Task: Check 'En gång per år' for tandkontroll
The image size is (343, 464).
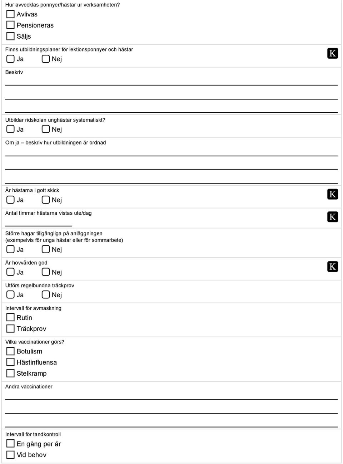Action: (10, 444)
